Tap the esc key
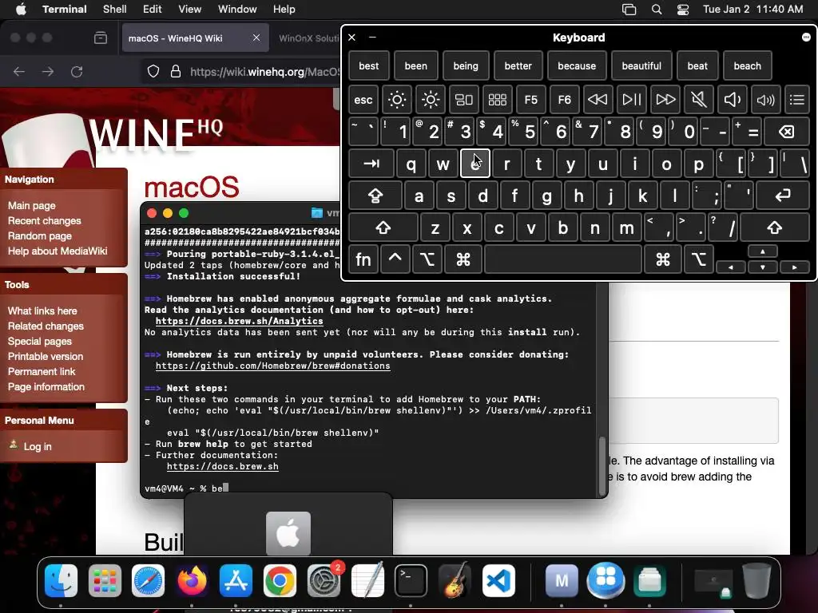The height and width of the screenshot is (613, 818). 363,99
